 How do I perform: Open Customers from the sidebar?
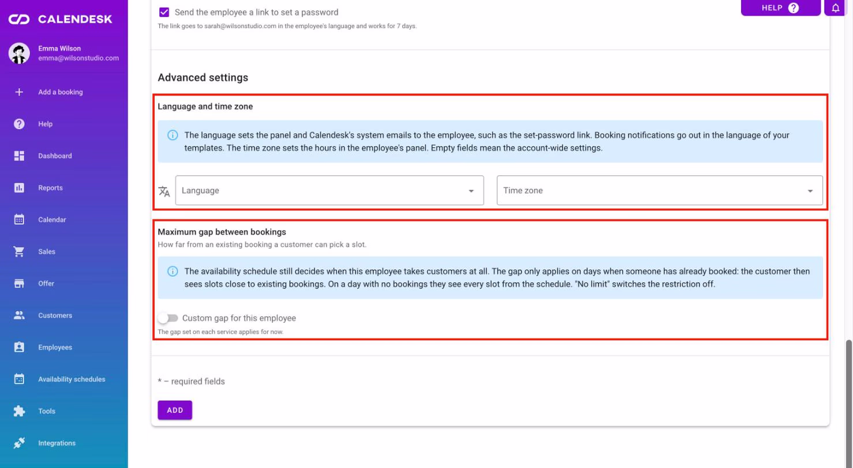click(x=55, y=315)
